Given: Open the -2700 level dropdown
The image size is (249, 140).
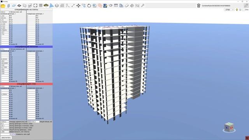Looking at the screenshot, I should tap(229, 10).
